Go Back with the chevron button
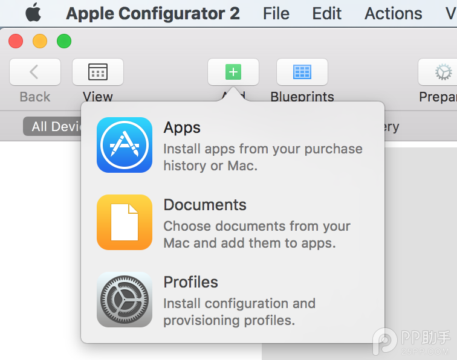This screenshot has height=360, width=457. (x=34, y=72)
